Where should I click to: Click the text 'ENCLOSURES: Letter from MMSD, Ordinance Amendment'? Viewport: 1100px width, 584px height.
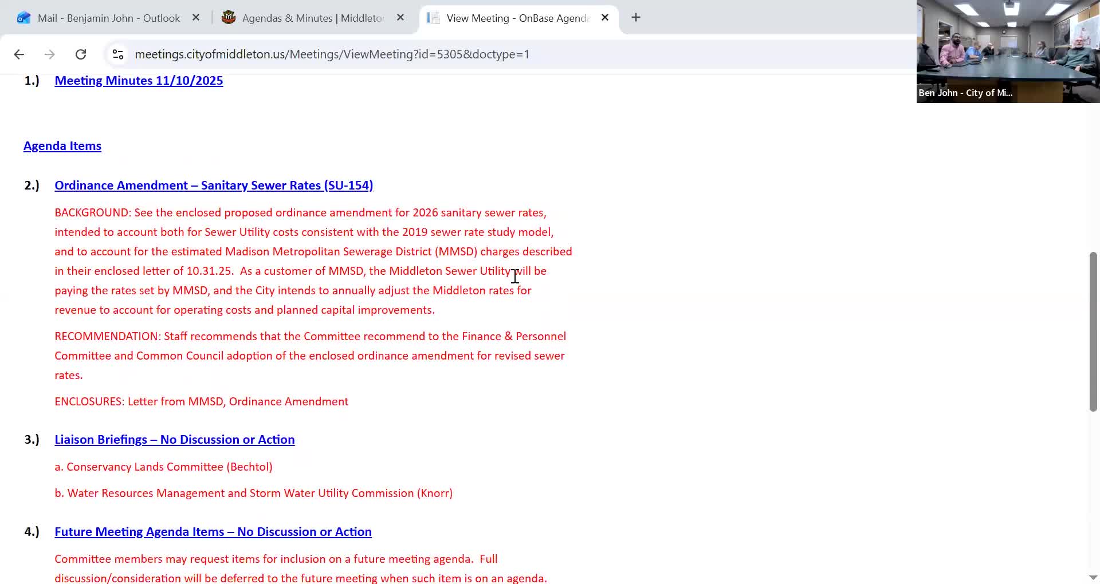click(202, 402)
